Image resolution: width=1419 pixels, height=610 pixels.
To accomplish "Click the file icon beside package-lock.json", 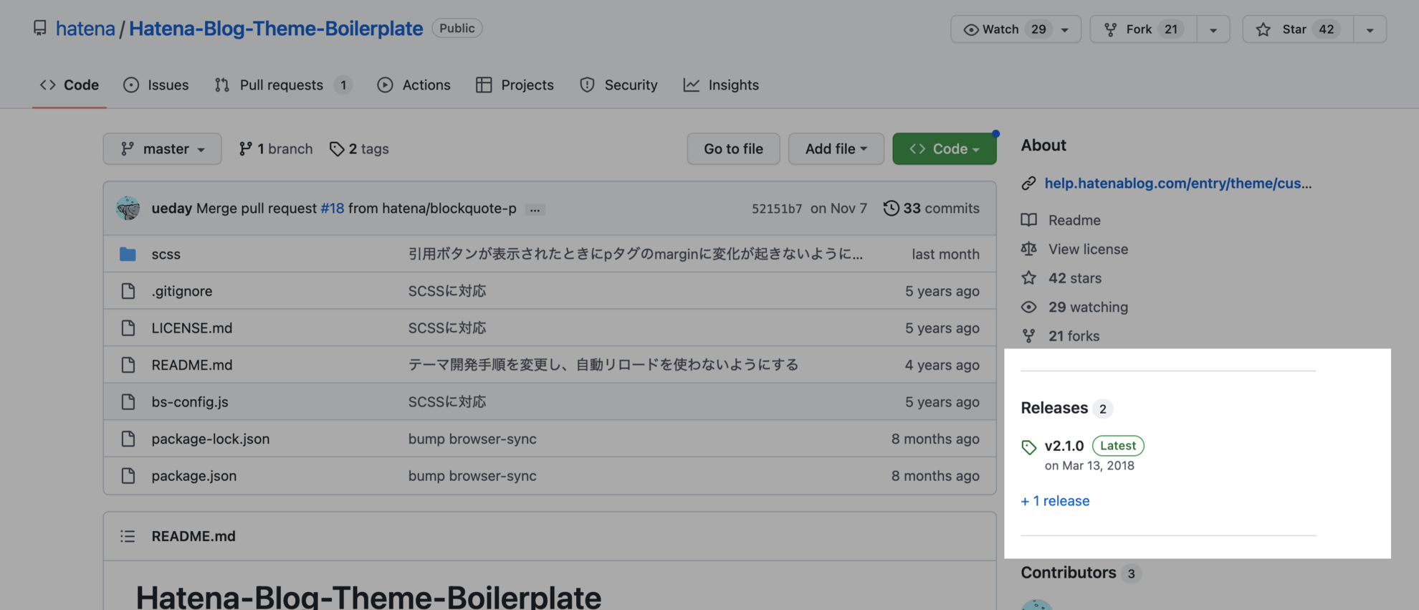I will (128, 438).
